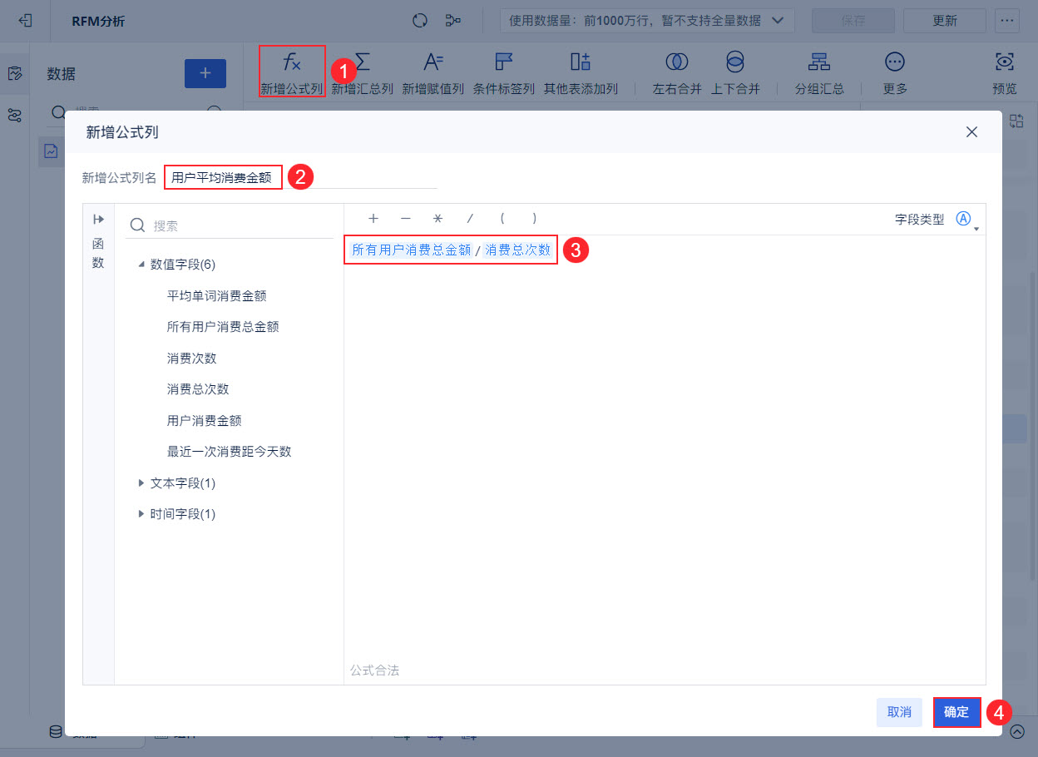Click the chart table icon in data list
The width and height of the screenshot is (1038, 757).
(x=51, y=151)
